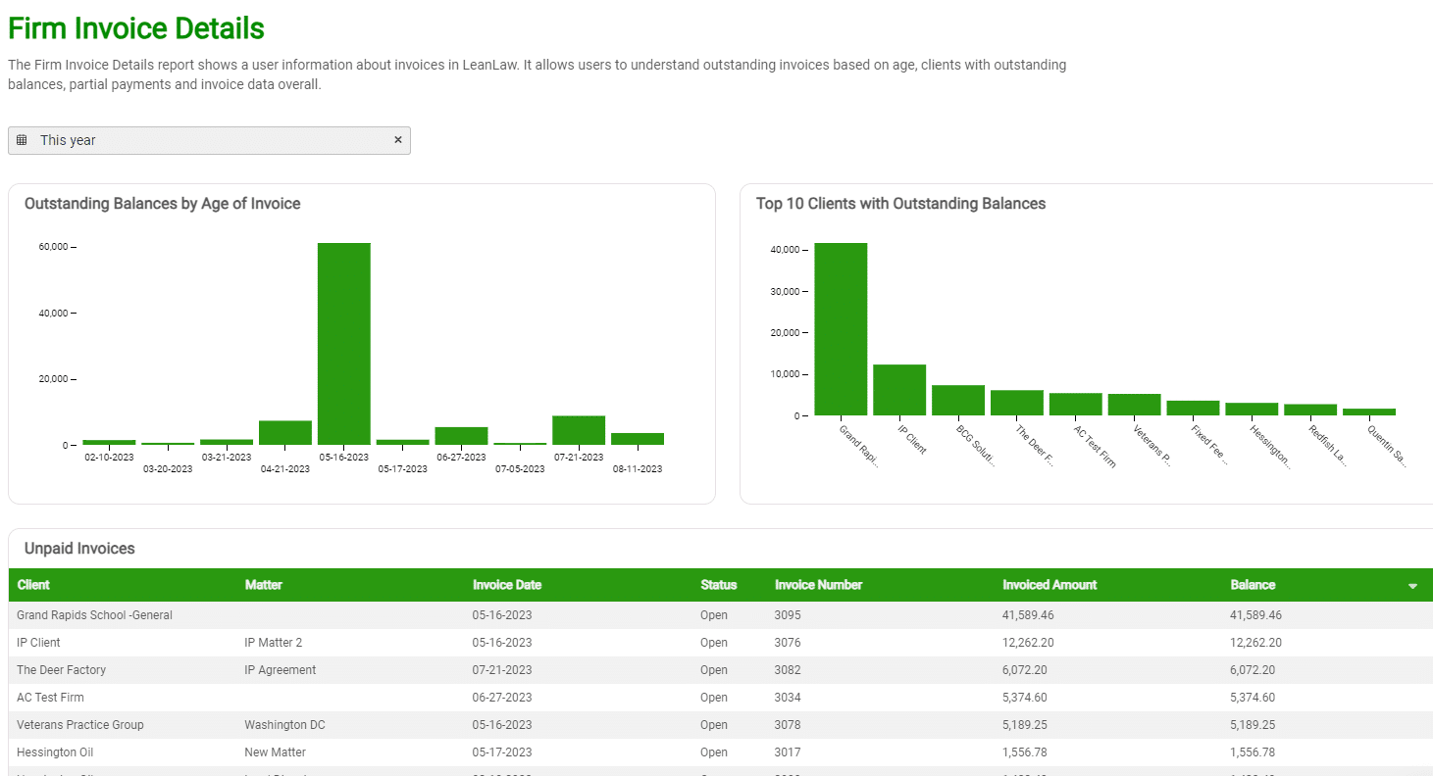Viewport: 1433px width, 776px height.
Task: Select the Veterans Practice Group row
Action: [x=80, y=725]
